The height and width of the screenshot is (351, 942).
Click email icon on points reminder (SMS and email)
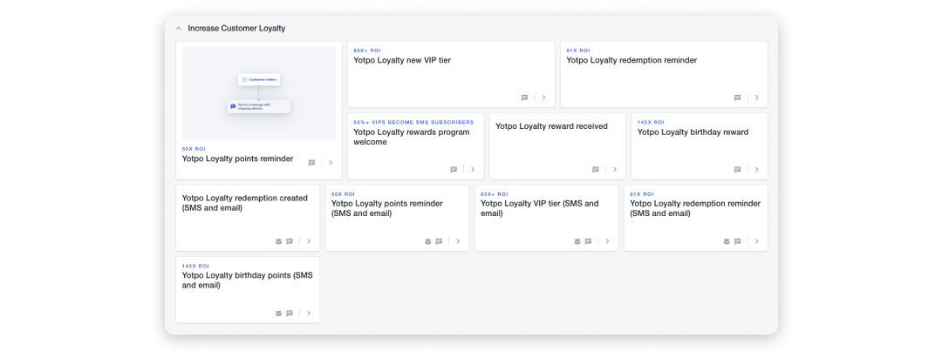[427, 241]
